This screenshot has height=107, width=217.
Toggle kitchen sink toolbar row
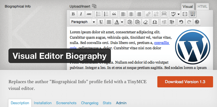coord(193,14)
